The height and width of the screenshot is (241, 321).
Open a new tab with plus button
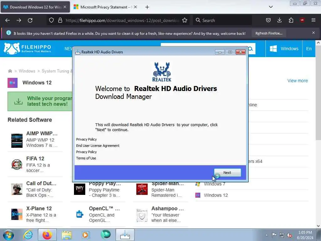pos(147,7)
